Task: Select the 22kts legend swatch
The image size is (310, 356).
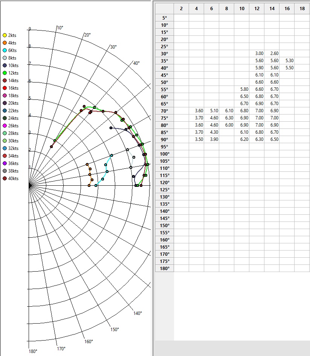Action: (5, 111)
